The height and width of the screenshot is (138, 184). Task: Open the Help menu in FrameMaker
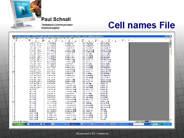click(x=72, y=38)
